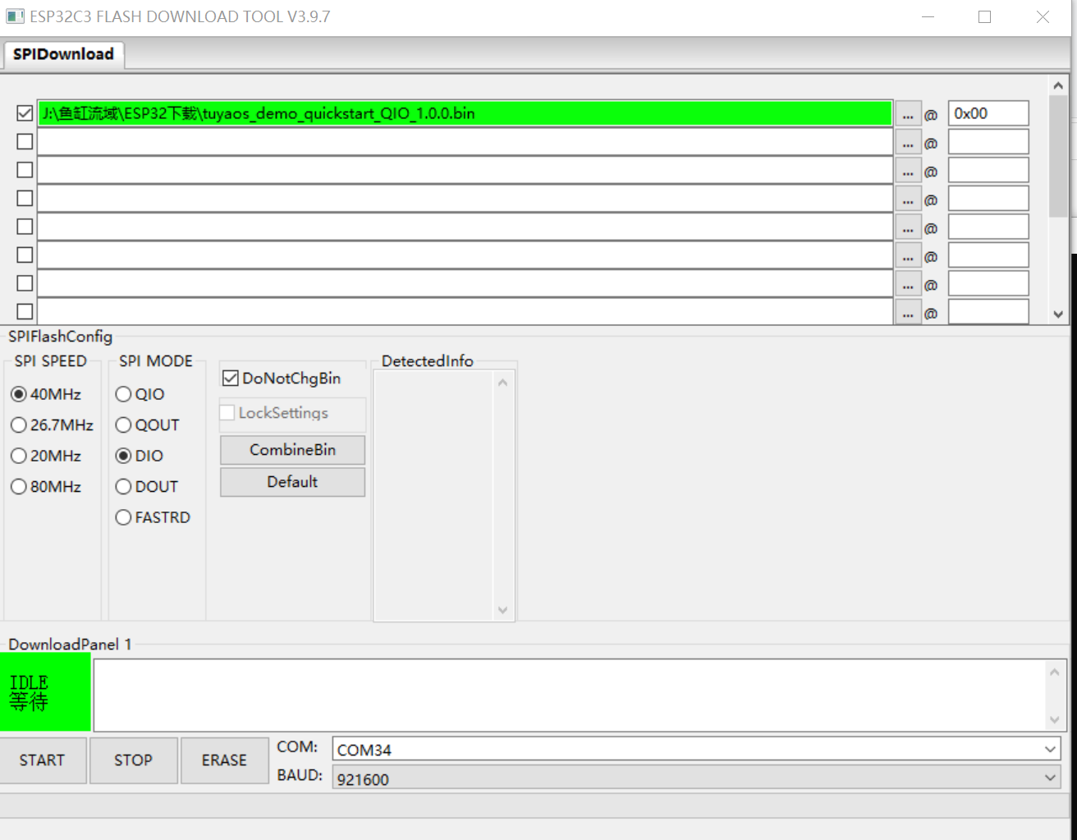Click the file list vertical scrollbar thumb

1058,156
